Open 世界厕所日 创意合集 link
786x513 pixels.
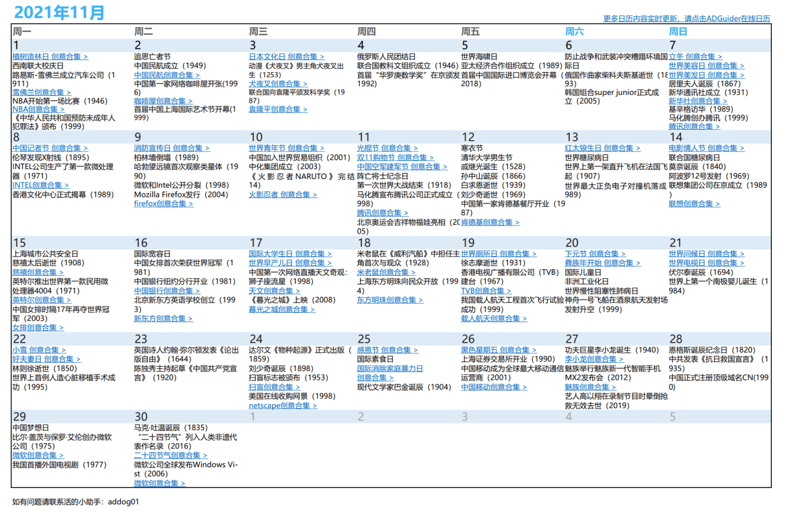coord(498,254)
